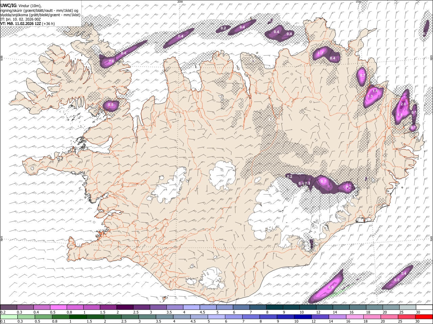Click the 'IT: þri. 10. 02. 2026 00Z' initial time text
The width and height of the screenshot is (433, 324).
click(x=21, y=19)
